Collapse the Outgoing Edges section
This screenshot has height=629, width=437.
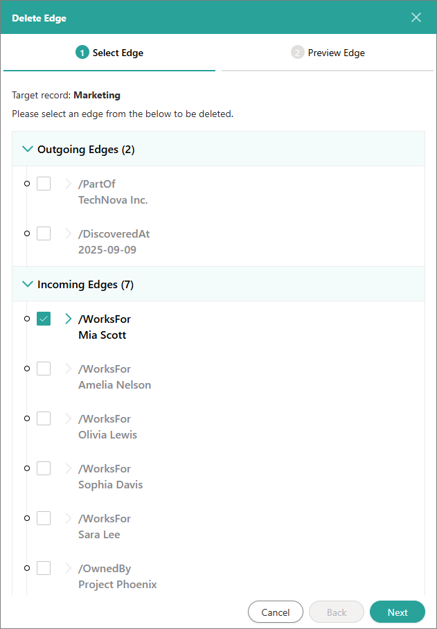click(x=28, y=149)
